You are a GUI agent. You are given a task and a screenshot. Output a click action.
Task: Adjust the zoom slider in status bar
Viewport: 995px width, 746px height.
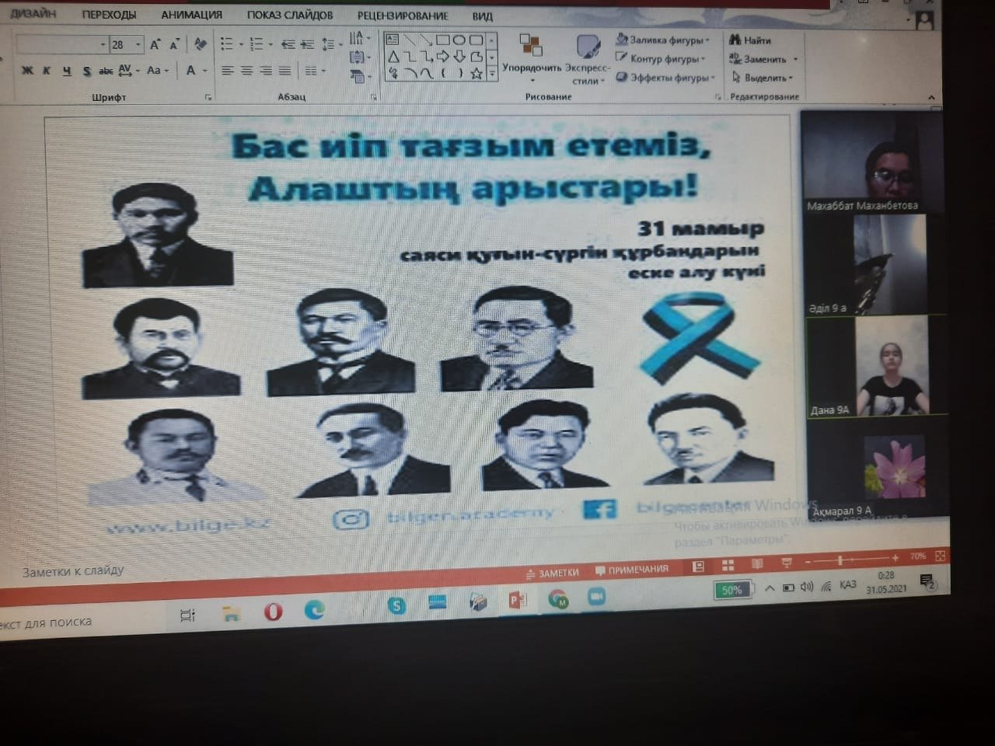tap(840, 560)
